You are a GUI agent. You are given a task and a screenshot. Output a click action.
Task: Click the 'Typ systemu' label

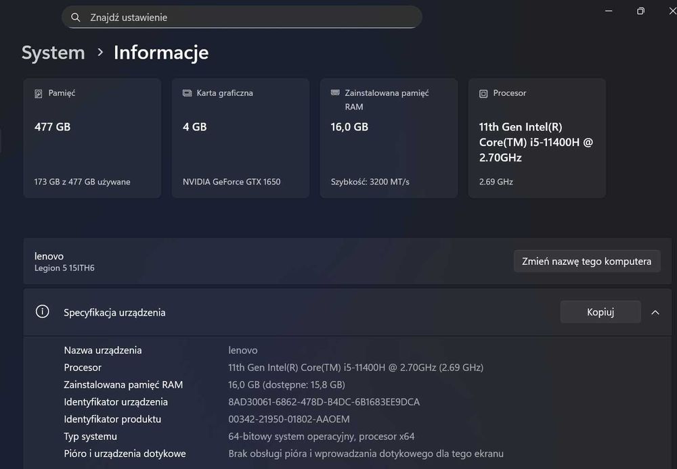(90, 437)
